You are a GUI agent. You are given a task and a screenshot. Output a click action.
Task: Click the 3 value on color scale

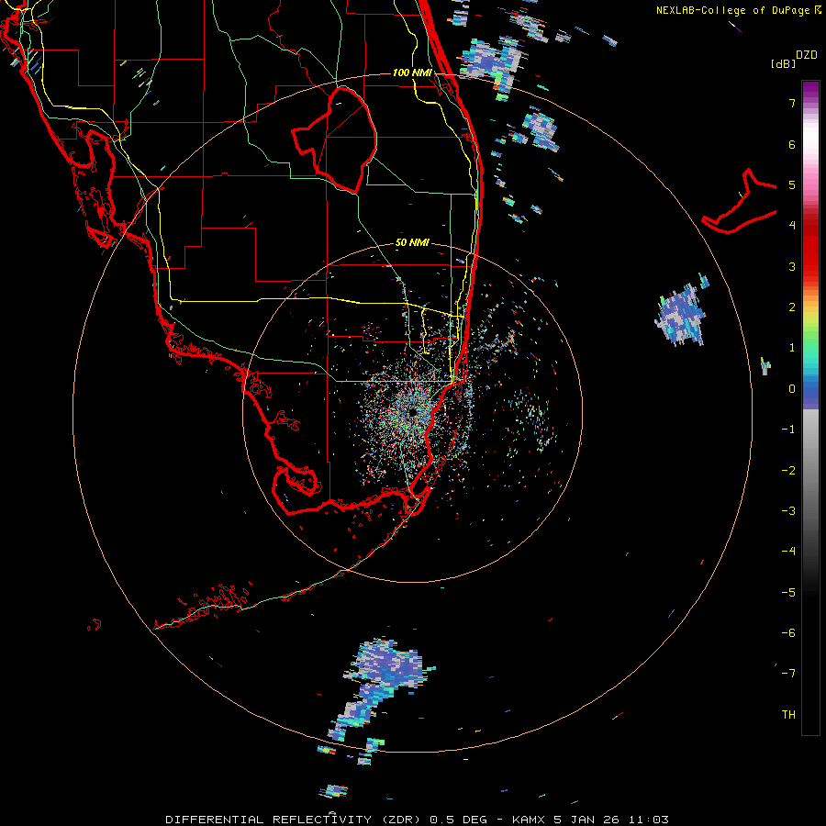(x=792, y=266)
